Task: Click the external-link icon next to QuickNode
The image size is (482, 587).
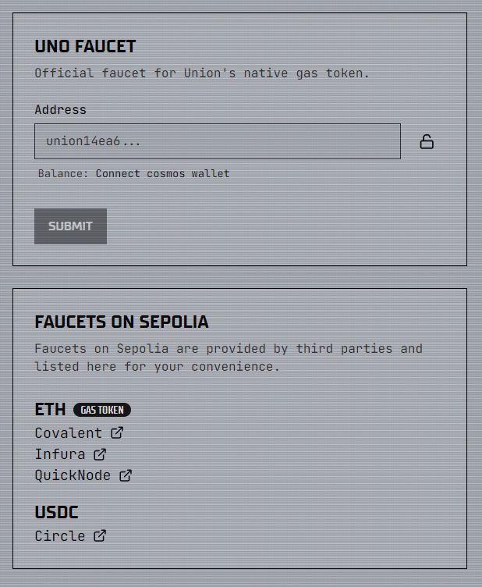Action: coord(126,475)
